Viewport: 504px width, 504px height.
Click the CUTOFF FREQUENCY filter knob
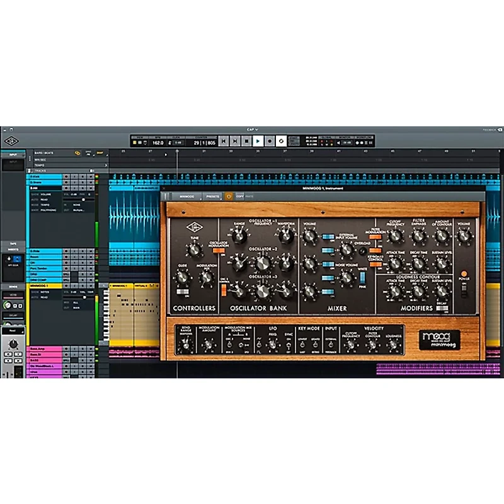[395, 236]
